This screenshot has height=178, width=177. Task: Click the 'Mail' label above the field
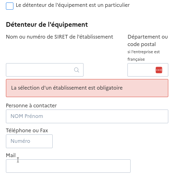click(x=11, y=155)
